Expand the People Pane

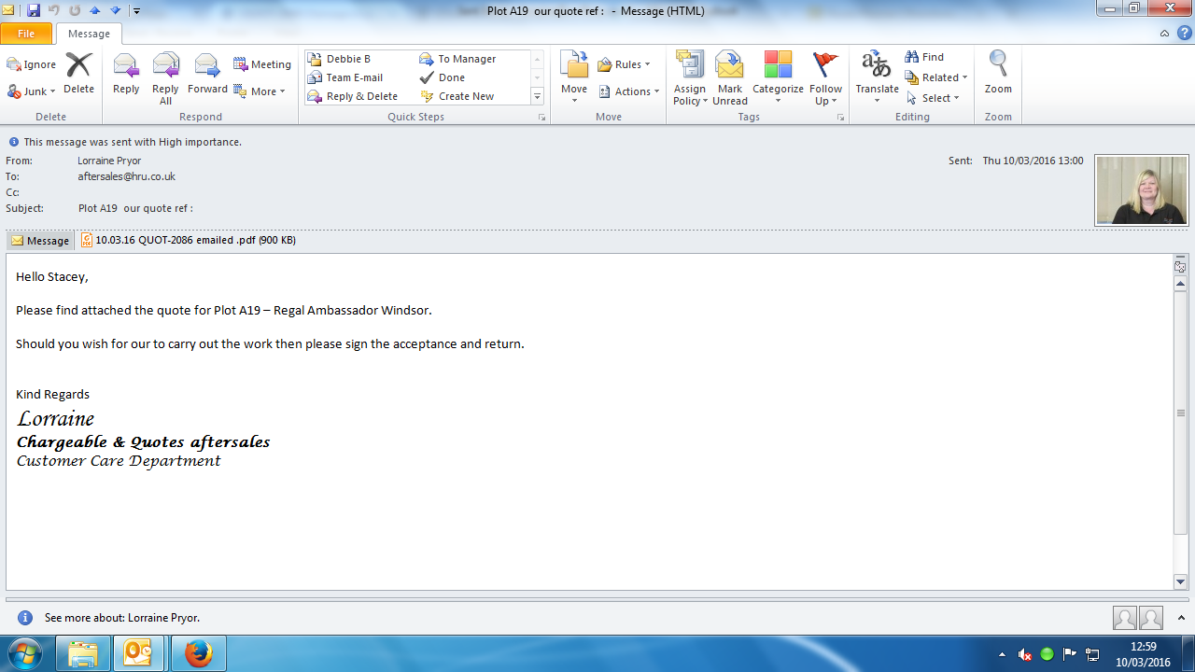point(1180,618)
